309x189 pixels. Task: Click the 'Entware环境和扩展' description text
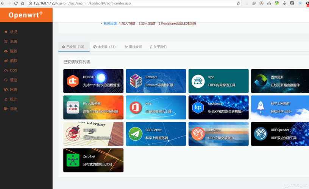159,85
